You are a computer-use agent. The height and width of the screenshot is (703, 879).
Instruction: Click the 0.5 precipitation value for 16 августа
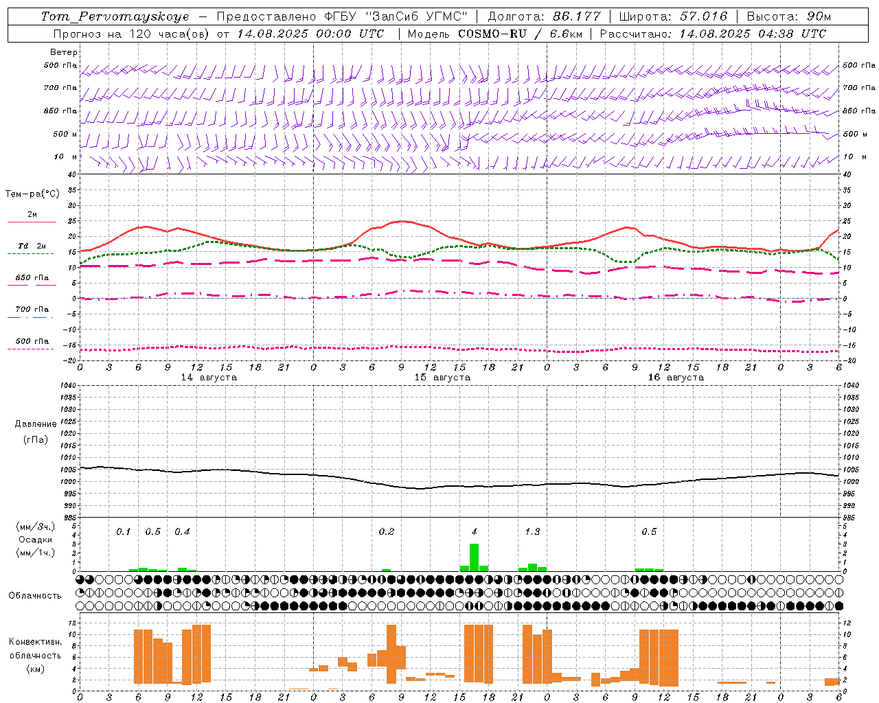tap(649, 531)
